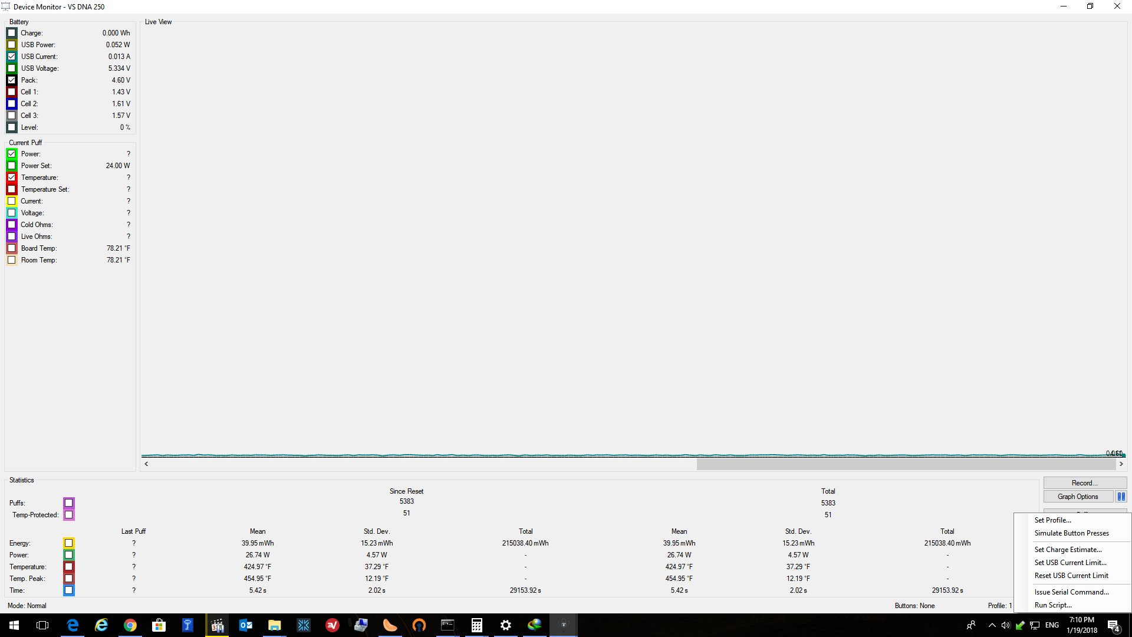Uncheck the USB Current checkbox
Image resolution: width=1132 pixels, height=637 pixels.
[x=12, y=57]
